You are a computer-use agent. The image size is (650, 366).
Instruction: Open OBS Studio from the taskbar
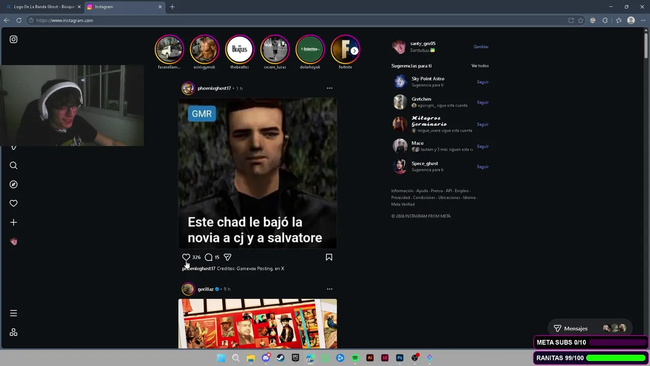pyautogui.click(x=414, y=358)
